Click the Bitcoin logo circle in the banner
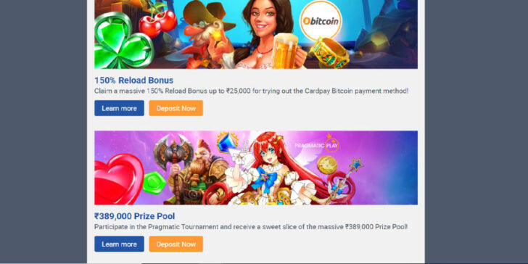This screenshot has width=528, height=264. 321,20
